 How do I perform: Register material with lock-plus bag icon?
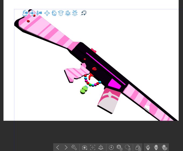click(x=138, y=148)
